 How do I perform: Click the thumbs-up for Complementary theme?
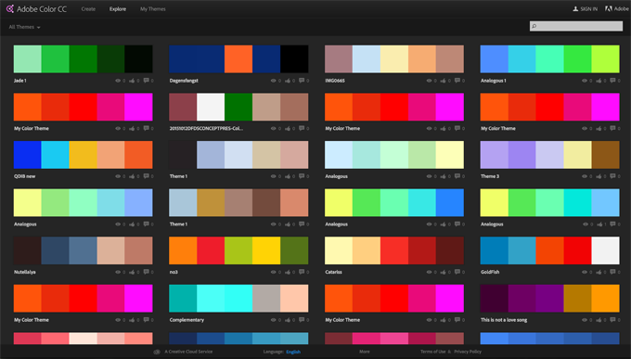tap(288, 320)
